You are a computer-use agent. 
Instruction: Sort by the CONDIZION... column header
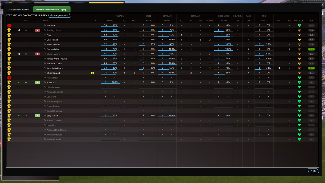pyautogui.click(x=299, y=21)
